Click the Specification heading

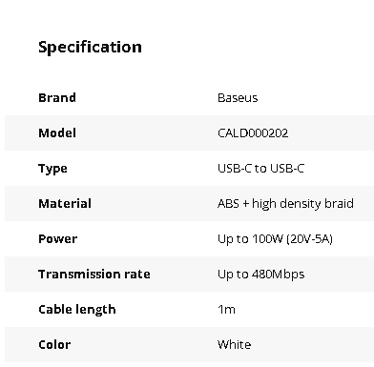pyautogui.click(x=90, y=48)
